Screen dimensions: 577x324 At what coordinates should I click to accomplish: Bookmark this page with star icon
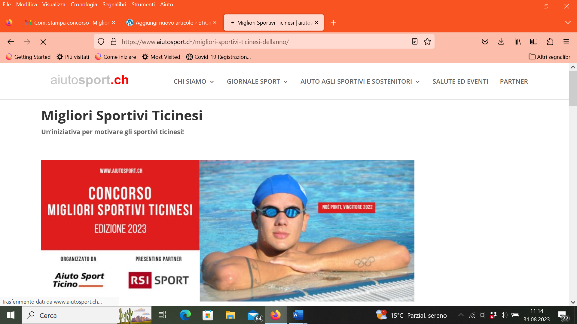tap(427, 42)
